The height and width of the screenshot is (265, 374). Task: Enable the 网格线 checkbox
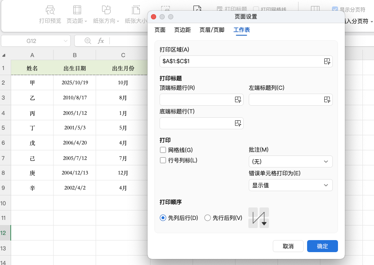point(163,150)
